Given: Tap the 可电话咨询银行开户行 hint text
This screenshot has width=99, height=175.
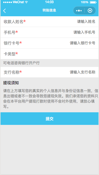Looking at the screenshot, I should tap(21, 63).
